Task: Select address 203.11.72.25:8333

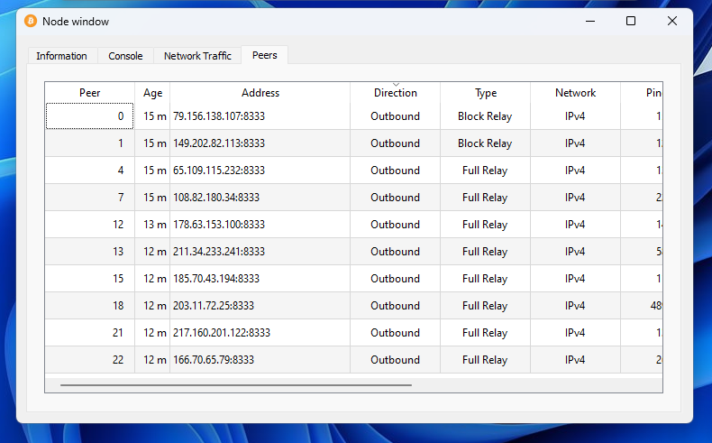Action: click(214, 305)
